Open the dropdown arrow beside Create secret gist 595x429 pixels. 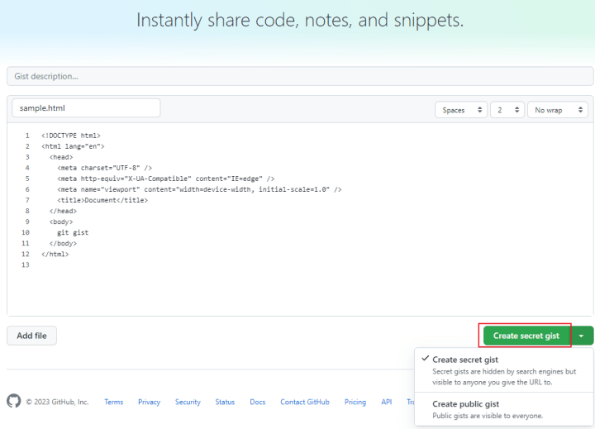point(581,336)
